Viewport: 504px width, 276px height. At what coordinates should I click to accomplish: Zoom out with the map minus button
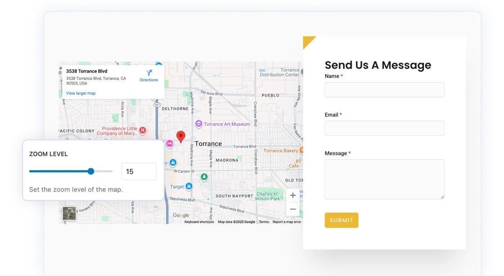coord(293,209)
